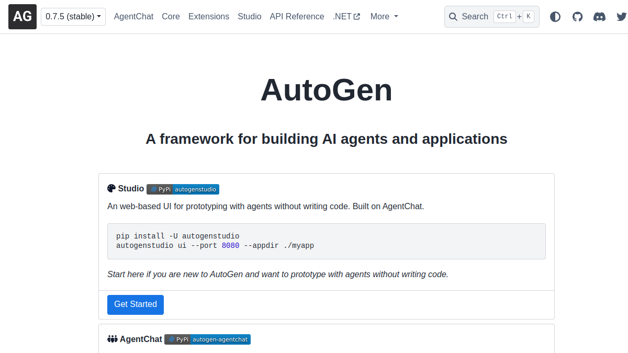Open the 0.7.5 (stable) version dropdown
The image size is (628, 353).
point(73,17)
